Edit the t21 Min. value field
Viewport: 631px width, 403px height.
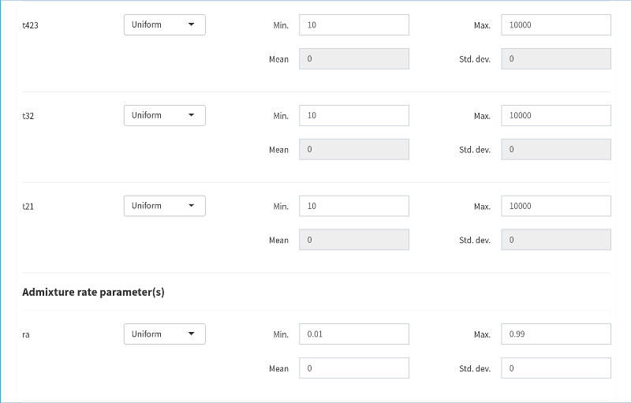point(353,207)
